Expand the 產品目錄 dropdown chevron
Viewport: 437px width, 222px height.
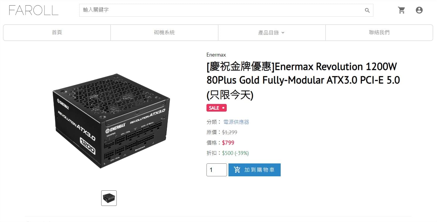pos(283,33)
